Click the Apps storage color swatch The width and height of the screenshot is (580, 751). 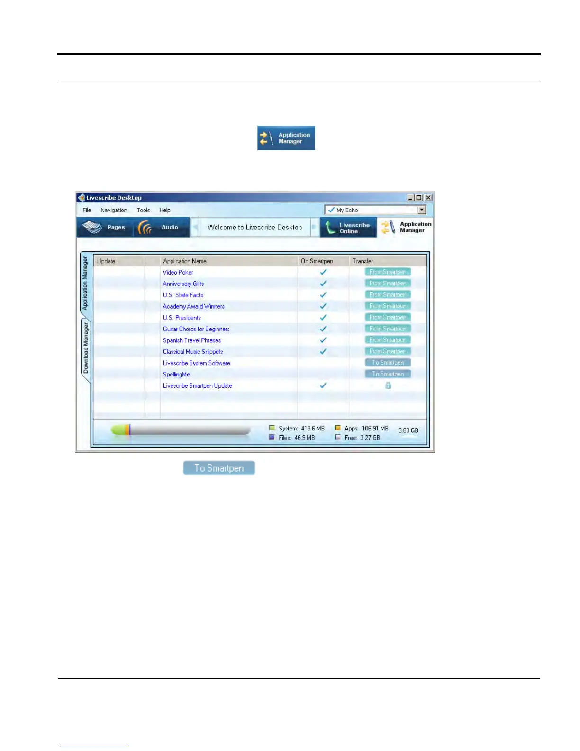(x=338, y=428)
